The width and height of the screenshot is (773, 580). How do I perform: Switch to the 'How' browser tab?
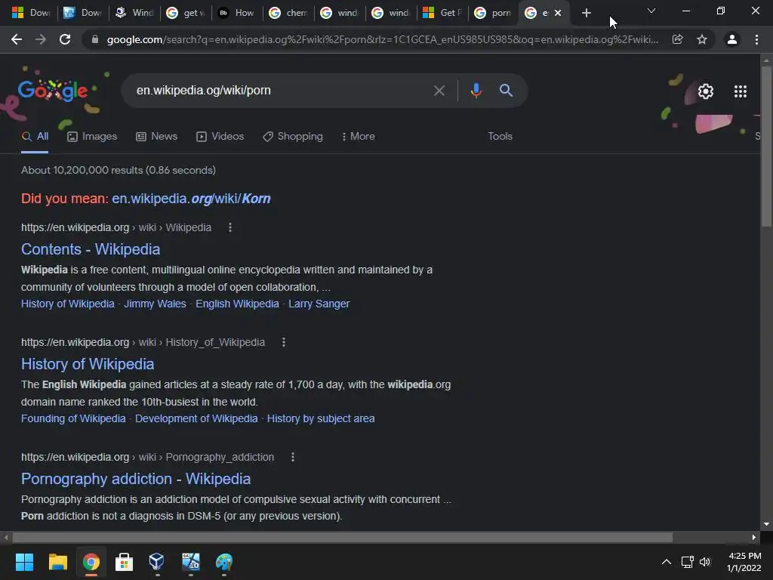236,13
